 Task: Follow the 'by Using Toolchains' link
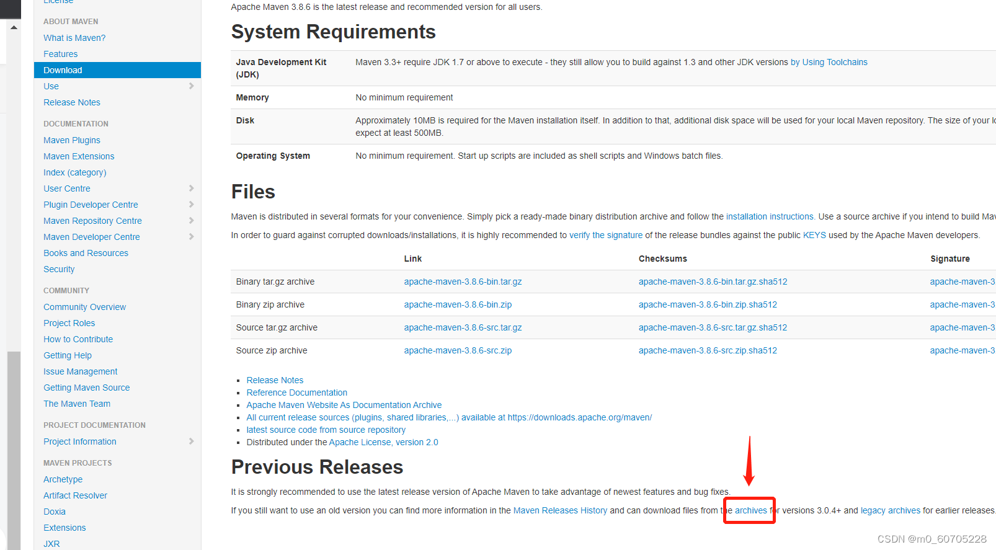tap(829, 62)
